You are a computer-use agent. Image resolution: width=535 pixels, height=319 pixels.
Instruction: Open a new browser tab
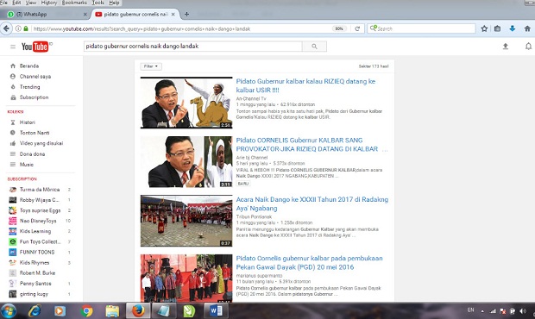186,15
